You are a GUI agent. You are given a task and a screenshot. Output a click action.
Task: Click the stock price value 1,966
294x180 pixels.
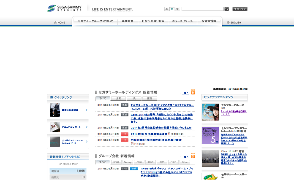[80, 171]
